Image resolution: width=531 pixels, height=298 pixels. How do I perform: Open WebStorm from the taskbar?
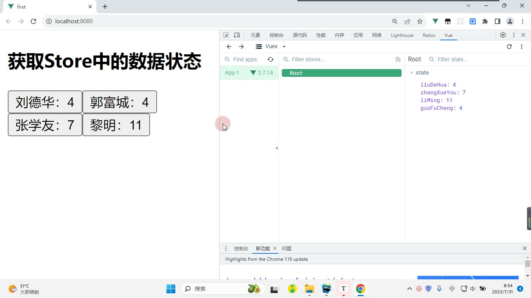point(326,289)
